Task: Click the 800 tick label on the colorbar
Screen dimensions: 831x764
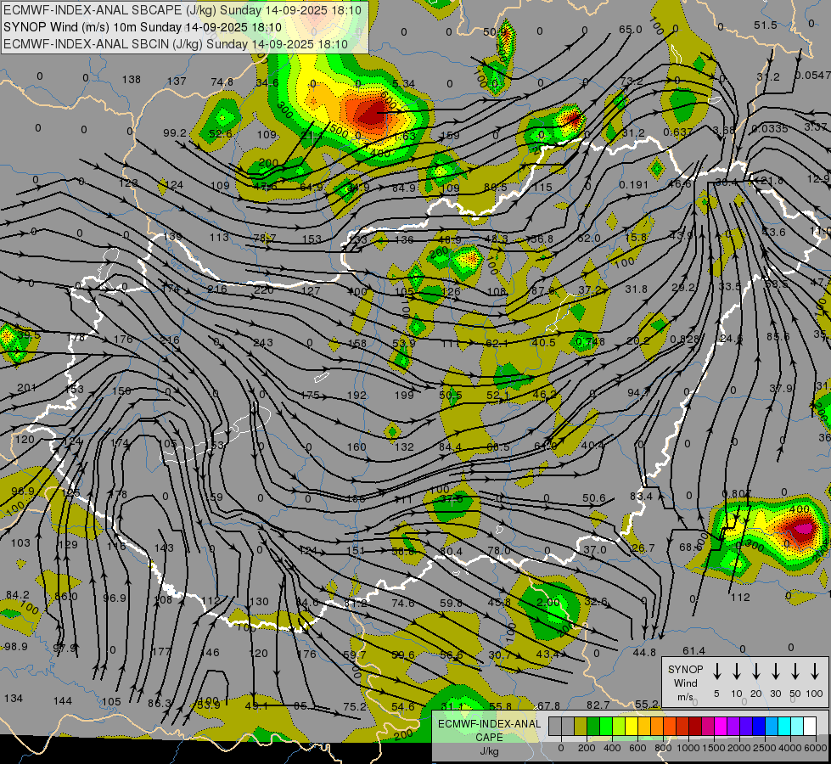Action: (663, 748)
